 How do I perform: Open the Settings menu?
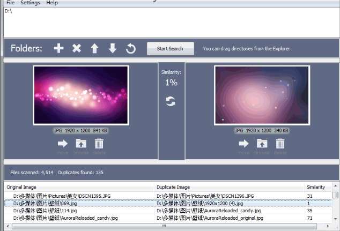(31, 3)
